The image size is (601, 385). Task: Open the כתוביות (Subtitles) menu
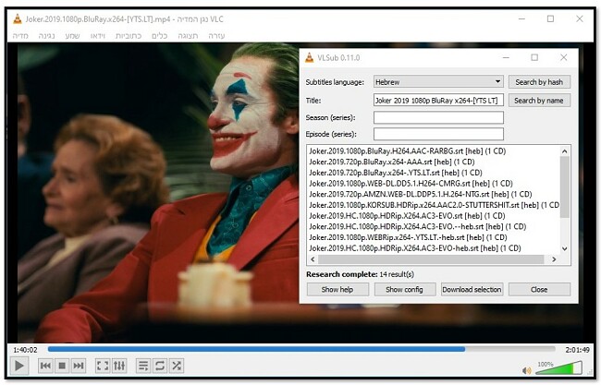point(129,36)
